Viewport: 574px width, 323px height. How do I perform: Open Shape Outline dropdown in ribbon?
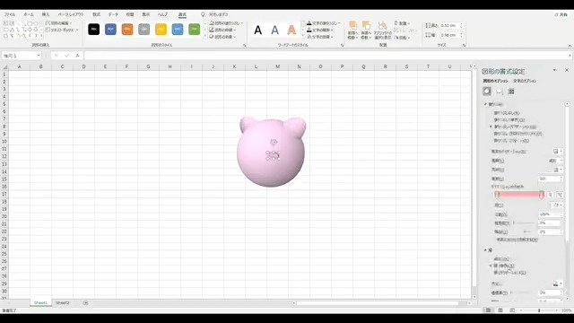tap(222, 30)
